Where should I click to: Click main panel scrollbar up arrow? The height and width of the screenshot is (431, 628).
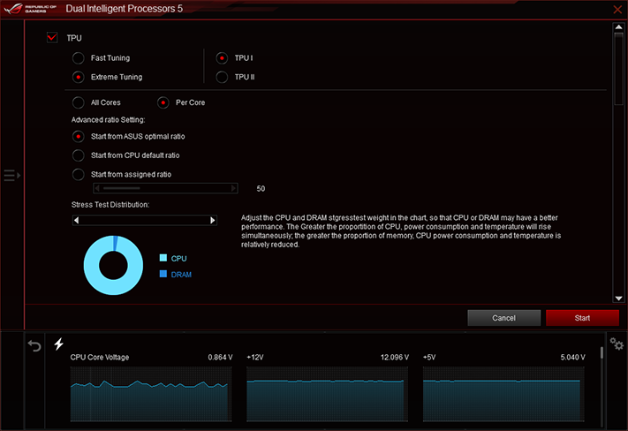(x=619, y=27)
